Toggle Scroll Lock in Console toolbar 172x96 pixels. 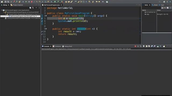pyautogui.click(x=146, y=46)
